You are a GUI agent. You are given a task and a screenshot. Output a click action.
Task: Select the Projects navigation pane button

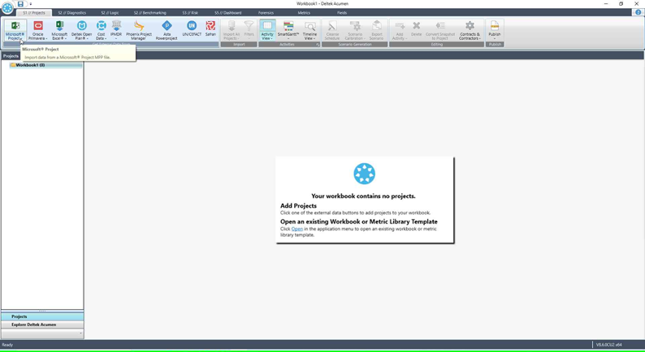coord(42,316)
